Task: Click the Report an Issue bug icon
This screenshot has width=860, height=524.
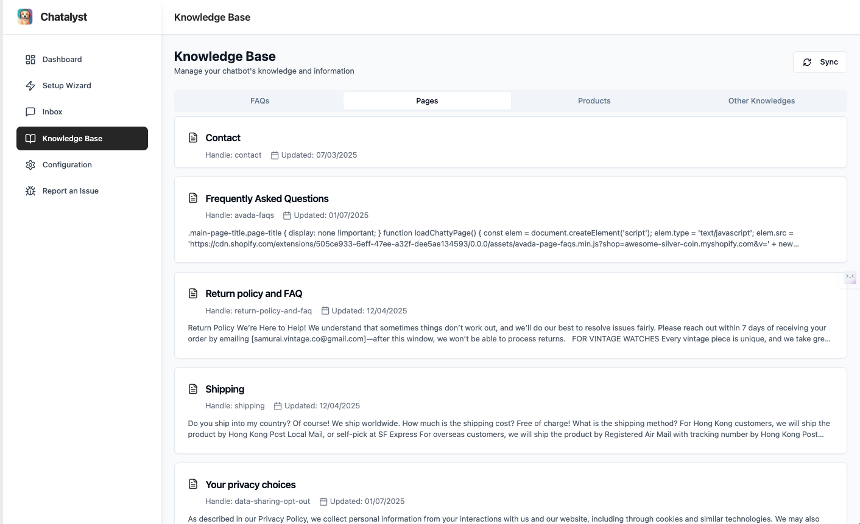Action: (x=30, y=191)
